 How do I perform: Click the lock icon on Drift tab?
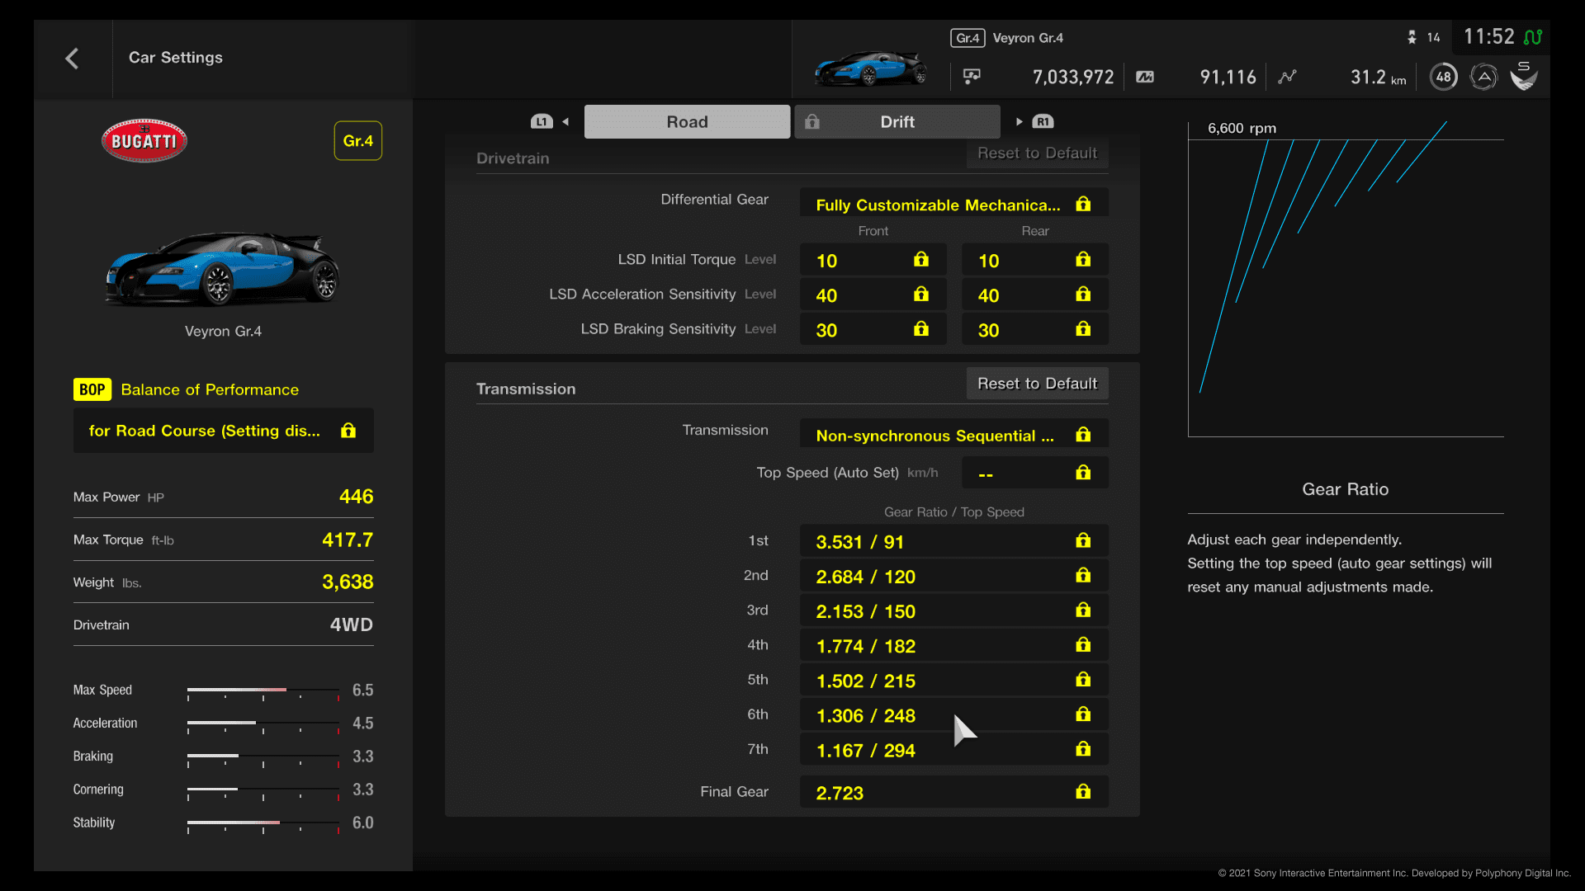pyautogui.click(x=812, y=121)
